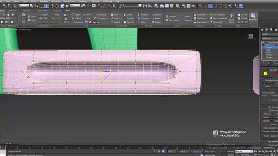Image resolution: width=278 pixels, height=156 pixels.
Task: Toggle Angle Snap in main toolbar
Action: 105,6
